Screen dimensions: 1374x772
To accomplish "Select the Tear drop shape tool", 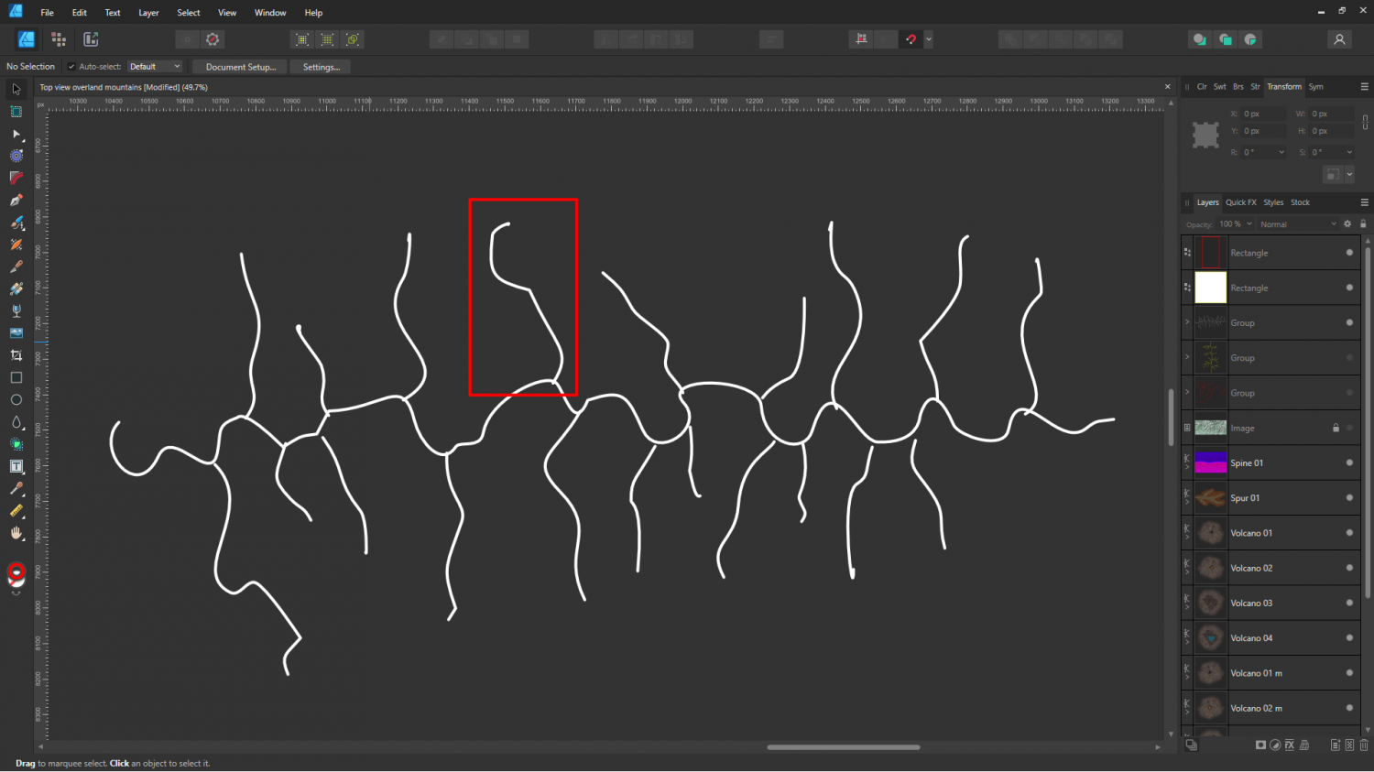I will point(16,421).
